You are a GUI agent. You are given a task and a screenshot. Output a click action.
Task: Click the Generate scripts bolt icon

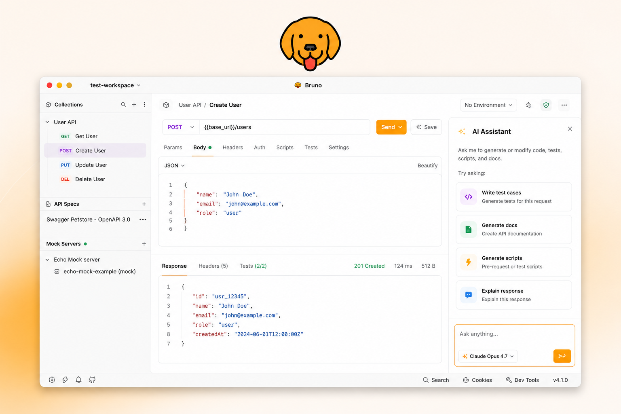point(469,262)
